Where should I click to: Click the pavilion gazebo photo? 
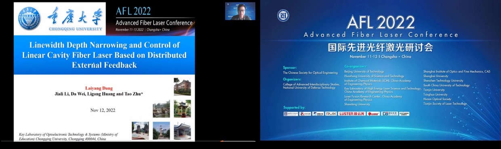[182, 109]
